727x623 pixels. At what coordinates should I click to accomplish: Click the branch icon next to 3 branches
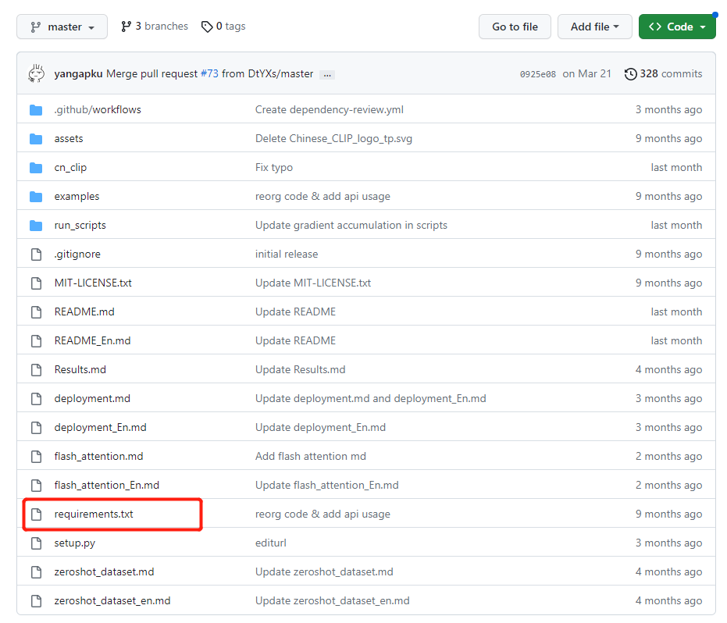127,27
